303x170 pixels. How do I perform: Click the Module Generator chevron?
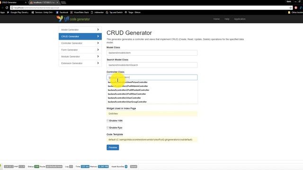[x=98, y=56]
